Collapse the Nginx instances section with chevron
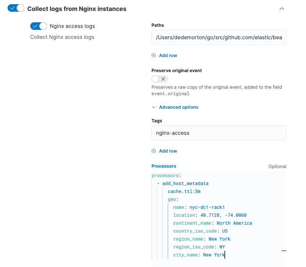306x267 pixels. 281,9
